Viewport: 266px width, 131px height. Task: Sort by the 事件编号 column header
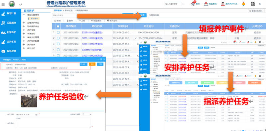point(71,26)
